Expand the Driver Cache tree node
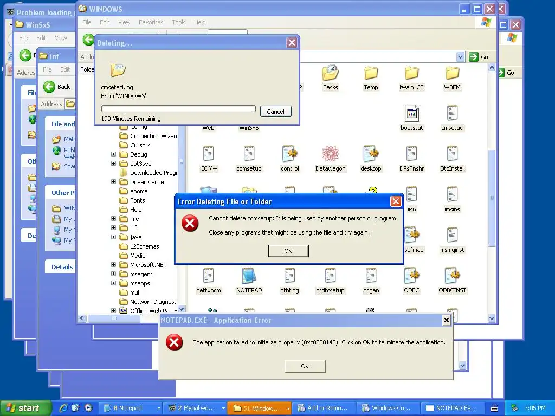Image resolution: width=555 pixels, height=416 pixels. point(113,182)
